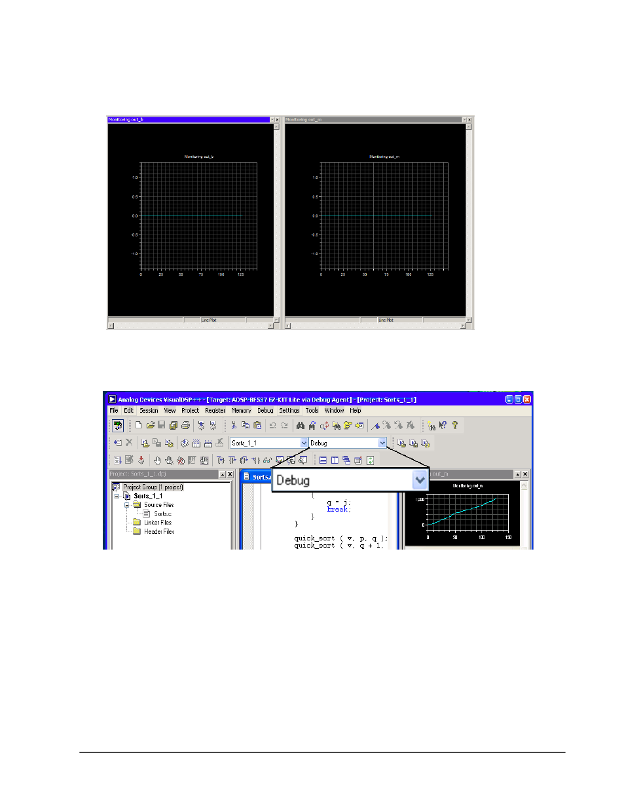Open the Memory menu
Image resolution: width=622 pixels, height=807 pixels.
(242, 410)
